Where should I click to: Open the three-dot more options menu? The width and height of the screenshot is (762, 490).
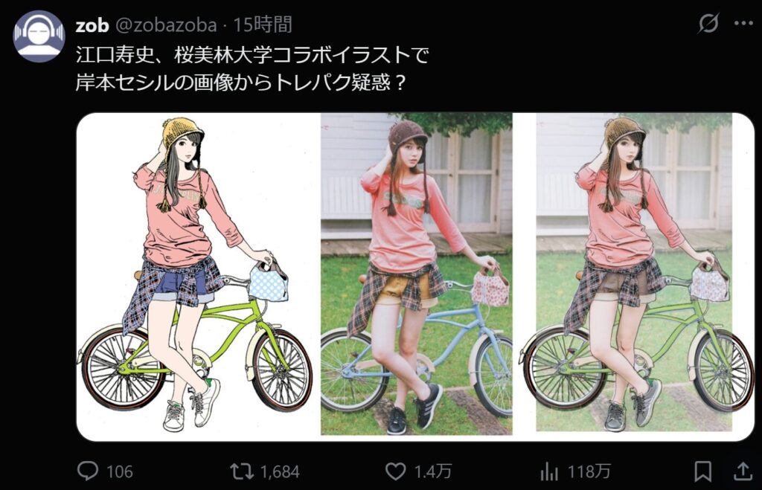click(x=743, y=23)
